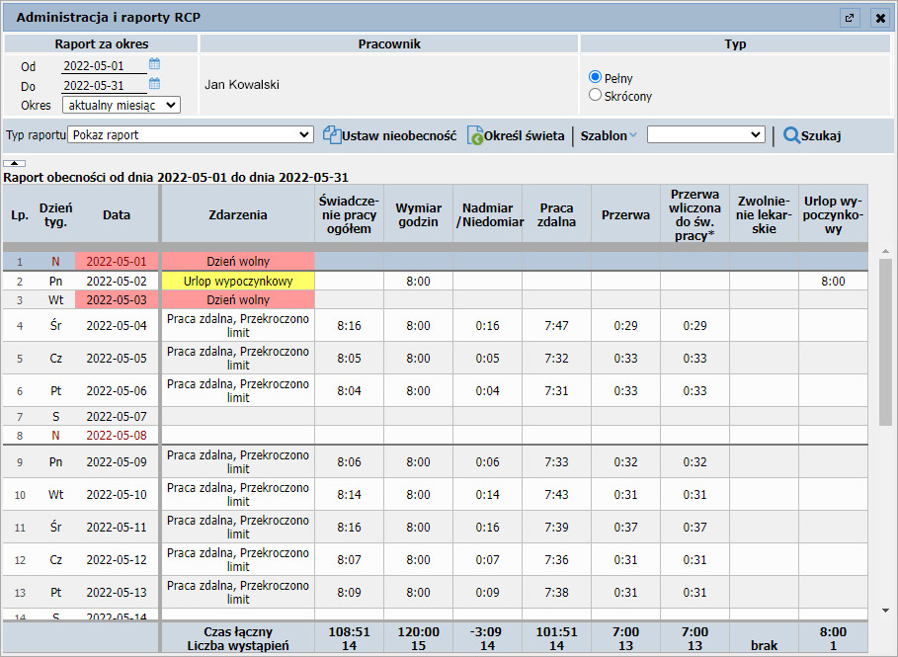
Task: Click the 7:32 remote work value for 2022-05-05
Action: pos(556,358)
